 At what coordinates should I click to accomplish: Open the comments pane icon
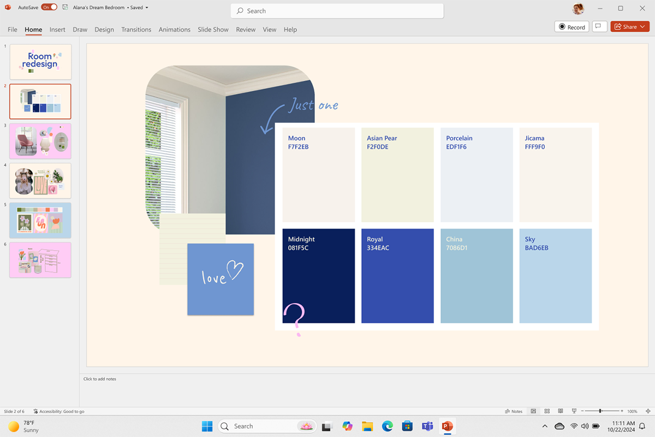pos(599,27)
